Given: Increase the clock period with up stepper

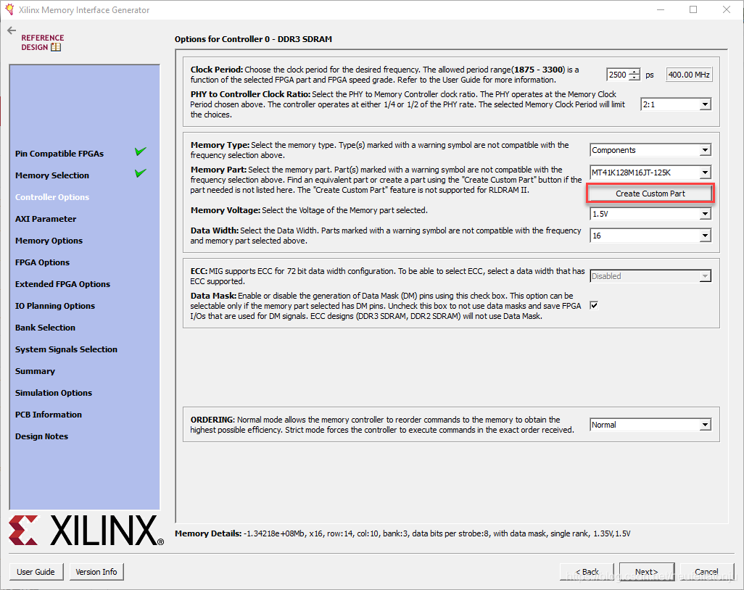Looking at the screenshot, I should pos(635,72).
